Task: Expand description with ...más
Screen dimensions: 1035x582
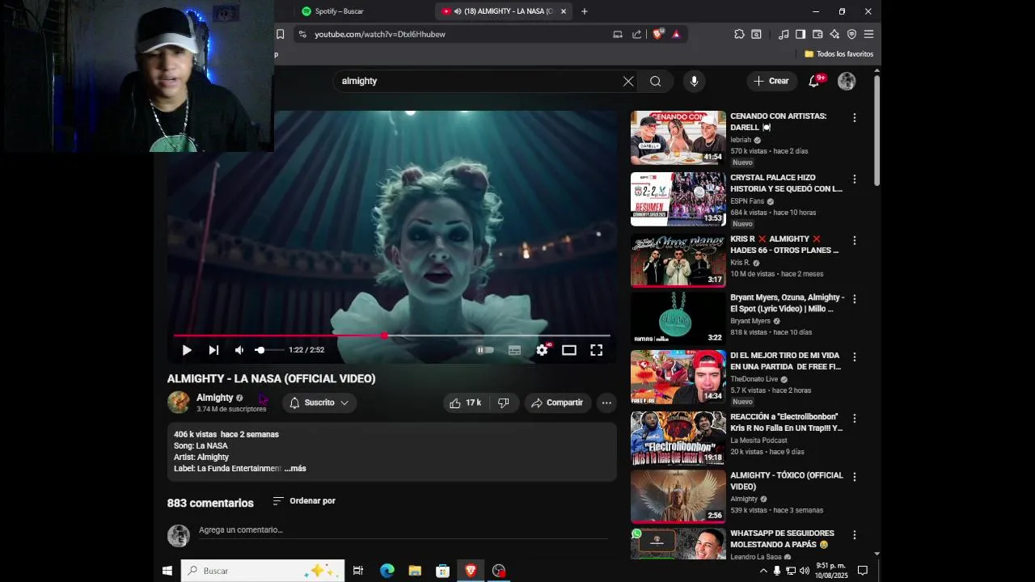Action: pyautogui.click(x=295, y=469)
